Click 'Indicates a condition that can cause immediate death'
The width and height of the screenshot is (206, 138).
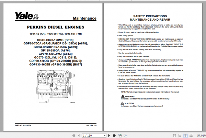pos(145,99)
